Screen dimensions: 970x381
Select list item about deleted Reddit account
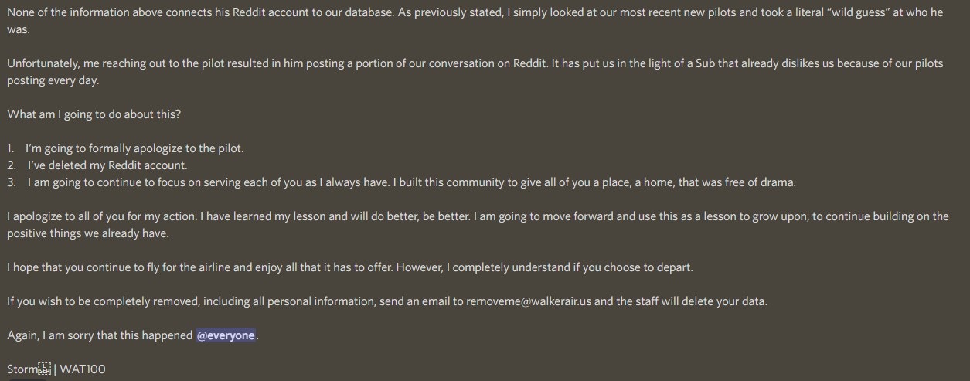point(107,165)
